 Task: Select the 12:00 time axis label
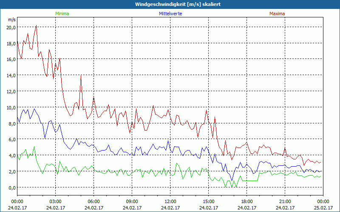tap(170, 201)
